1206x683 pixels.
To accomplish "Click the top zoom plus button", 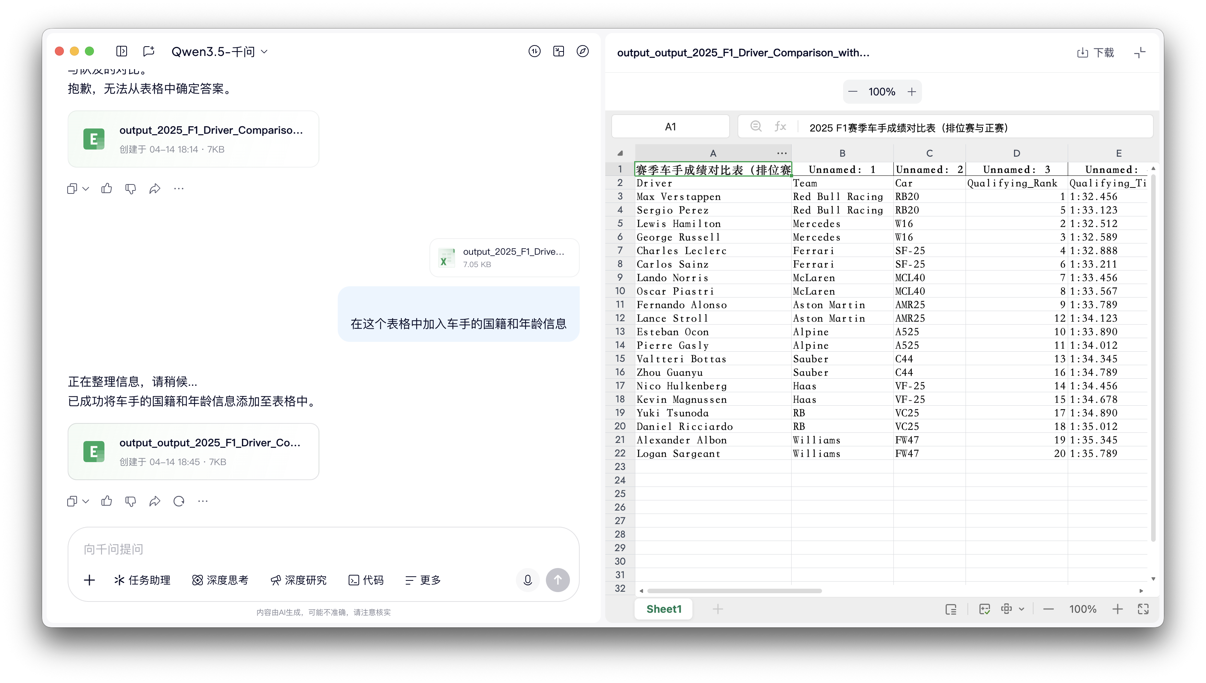I will [911, 91].
